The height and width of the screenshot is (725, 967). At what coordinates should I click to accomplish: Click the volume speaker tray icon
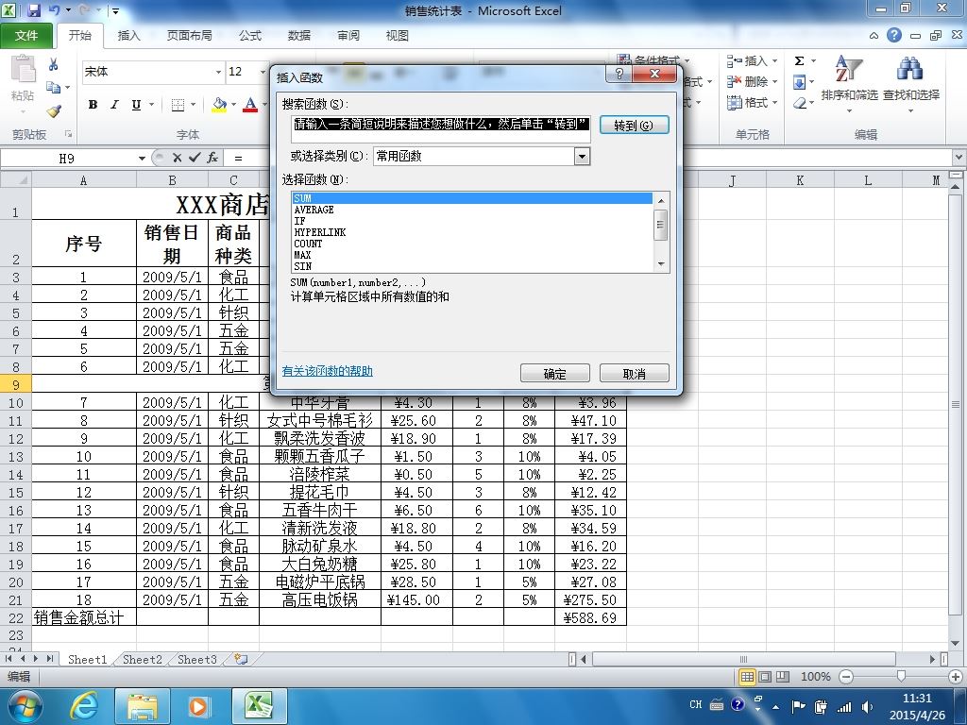click(867, 707)
